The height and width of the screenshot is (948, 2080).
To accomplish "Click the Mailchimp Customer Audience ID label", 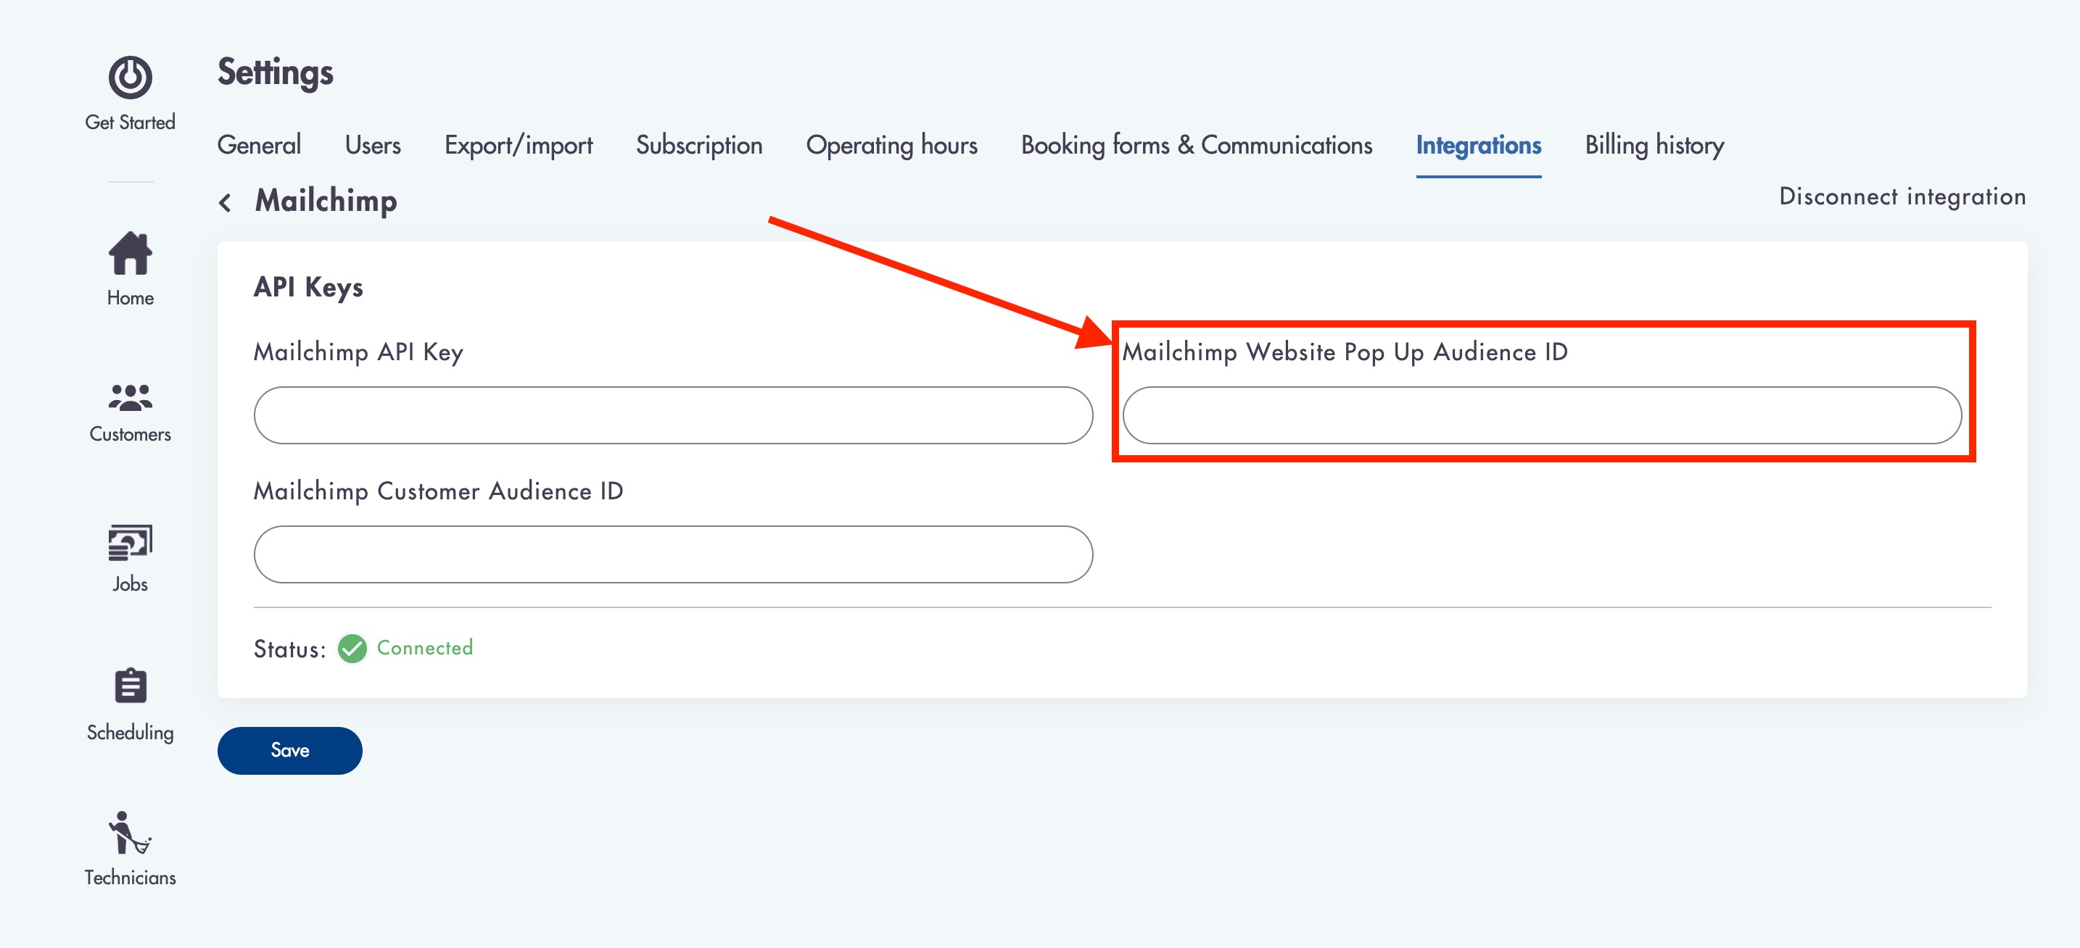I will click(x=439, y=491).
